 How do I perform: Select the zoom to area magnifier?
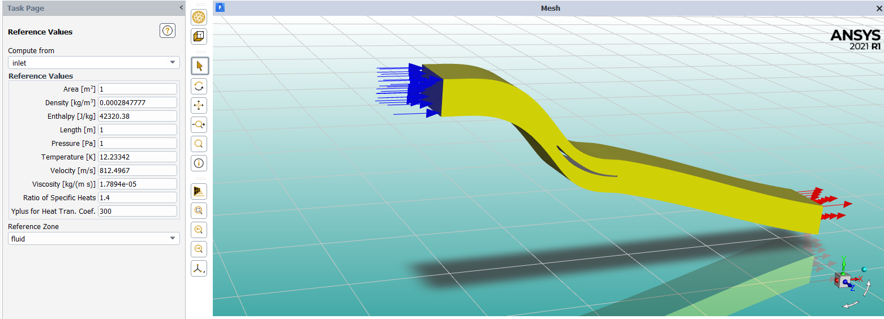tap(199, 144)
